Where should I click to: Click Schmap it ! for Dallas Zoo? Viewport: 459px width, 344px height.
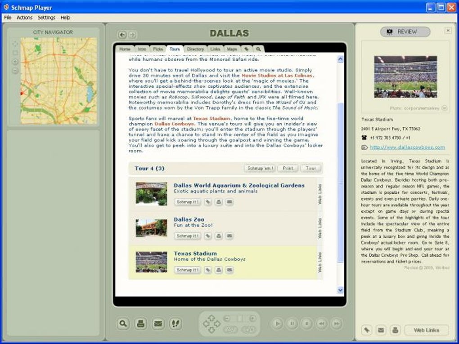187,236
